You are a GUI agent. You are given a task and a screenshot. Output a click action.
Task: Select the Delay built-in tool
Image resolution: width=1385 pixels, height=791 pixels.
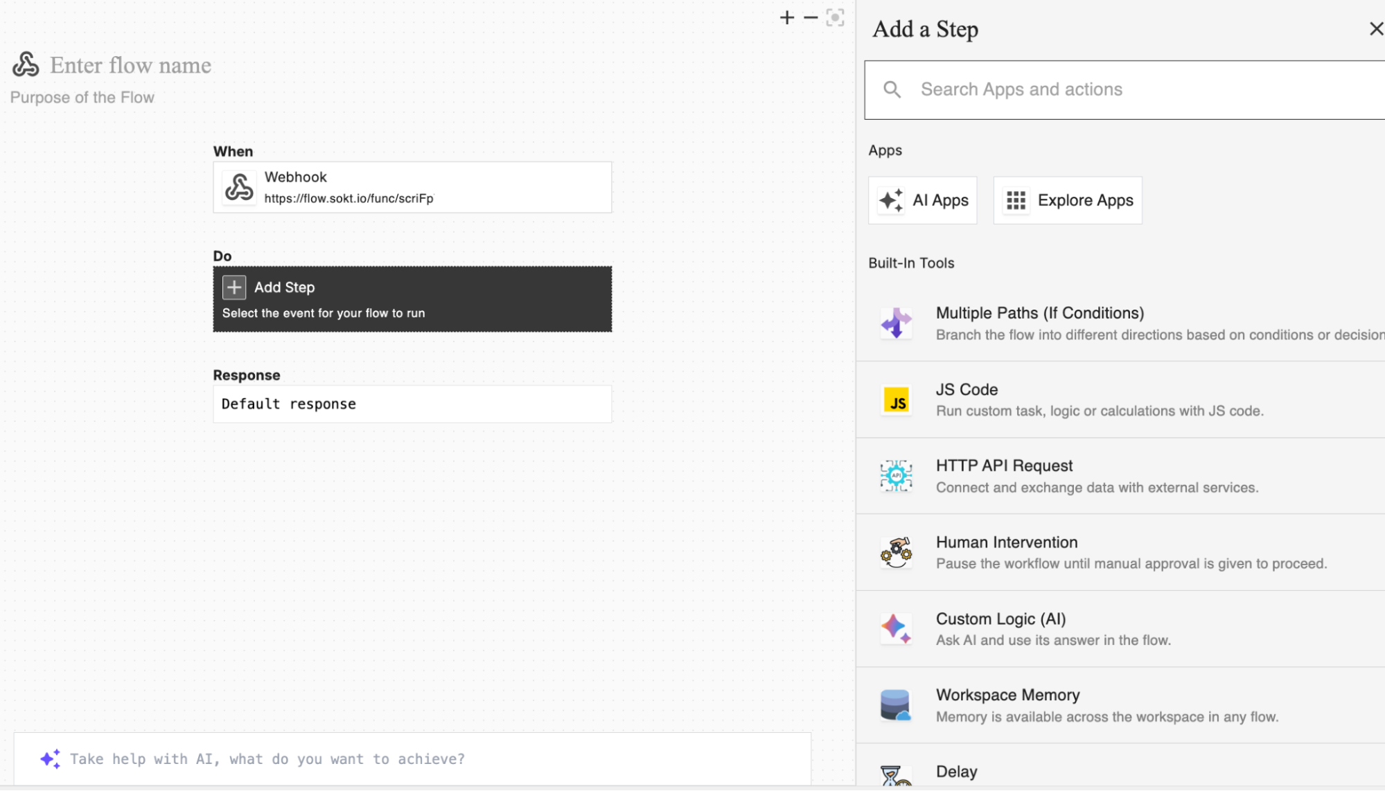pos(956,771)
